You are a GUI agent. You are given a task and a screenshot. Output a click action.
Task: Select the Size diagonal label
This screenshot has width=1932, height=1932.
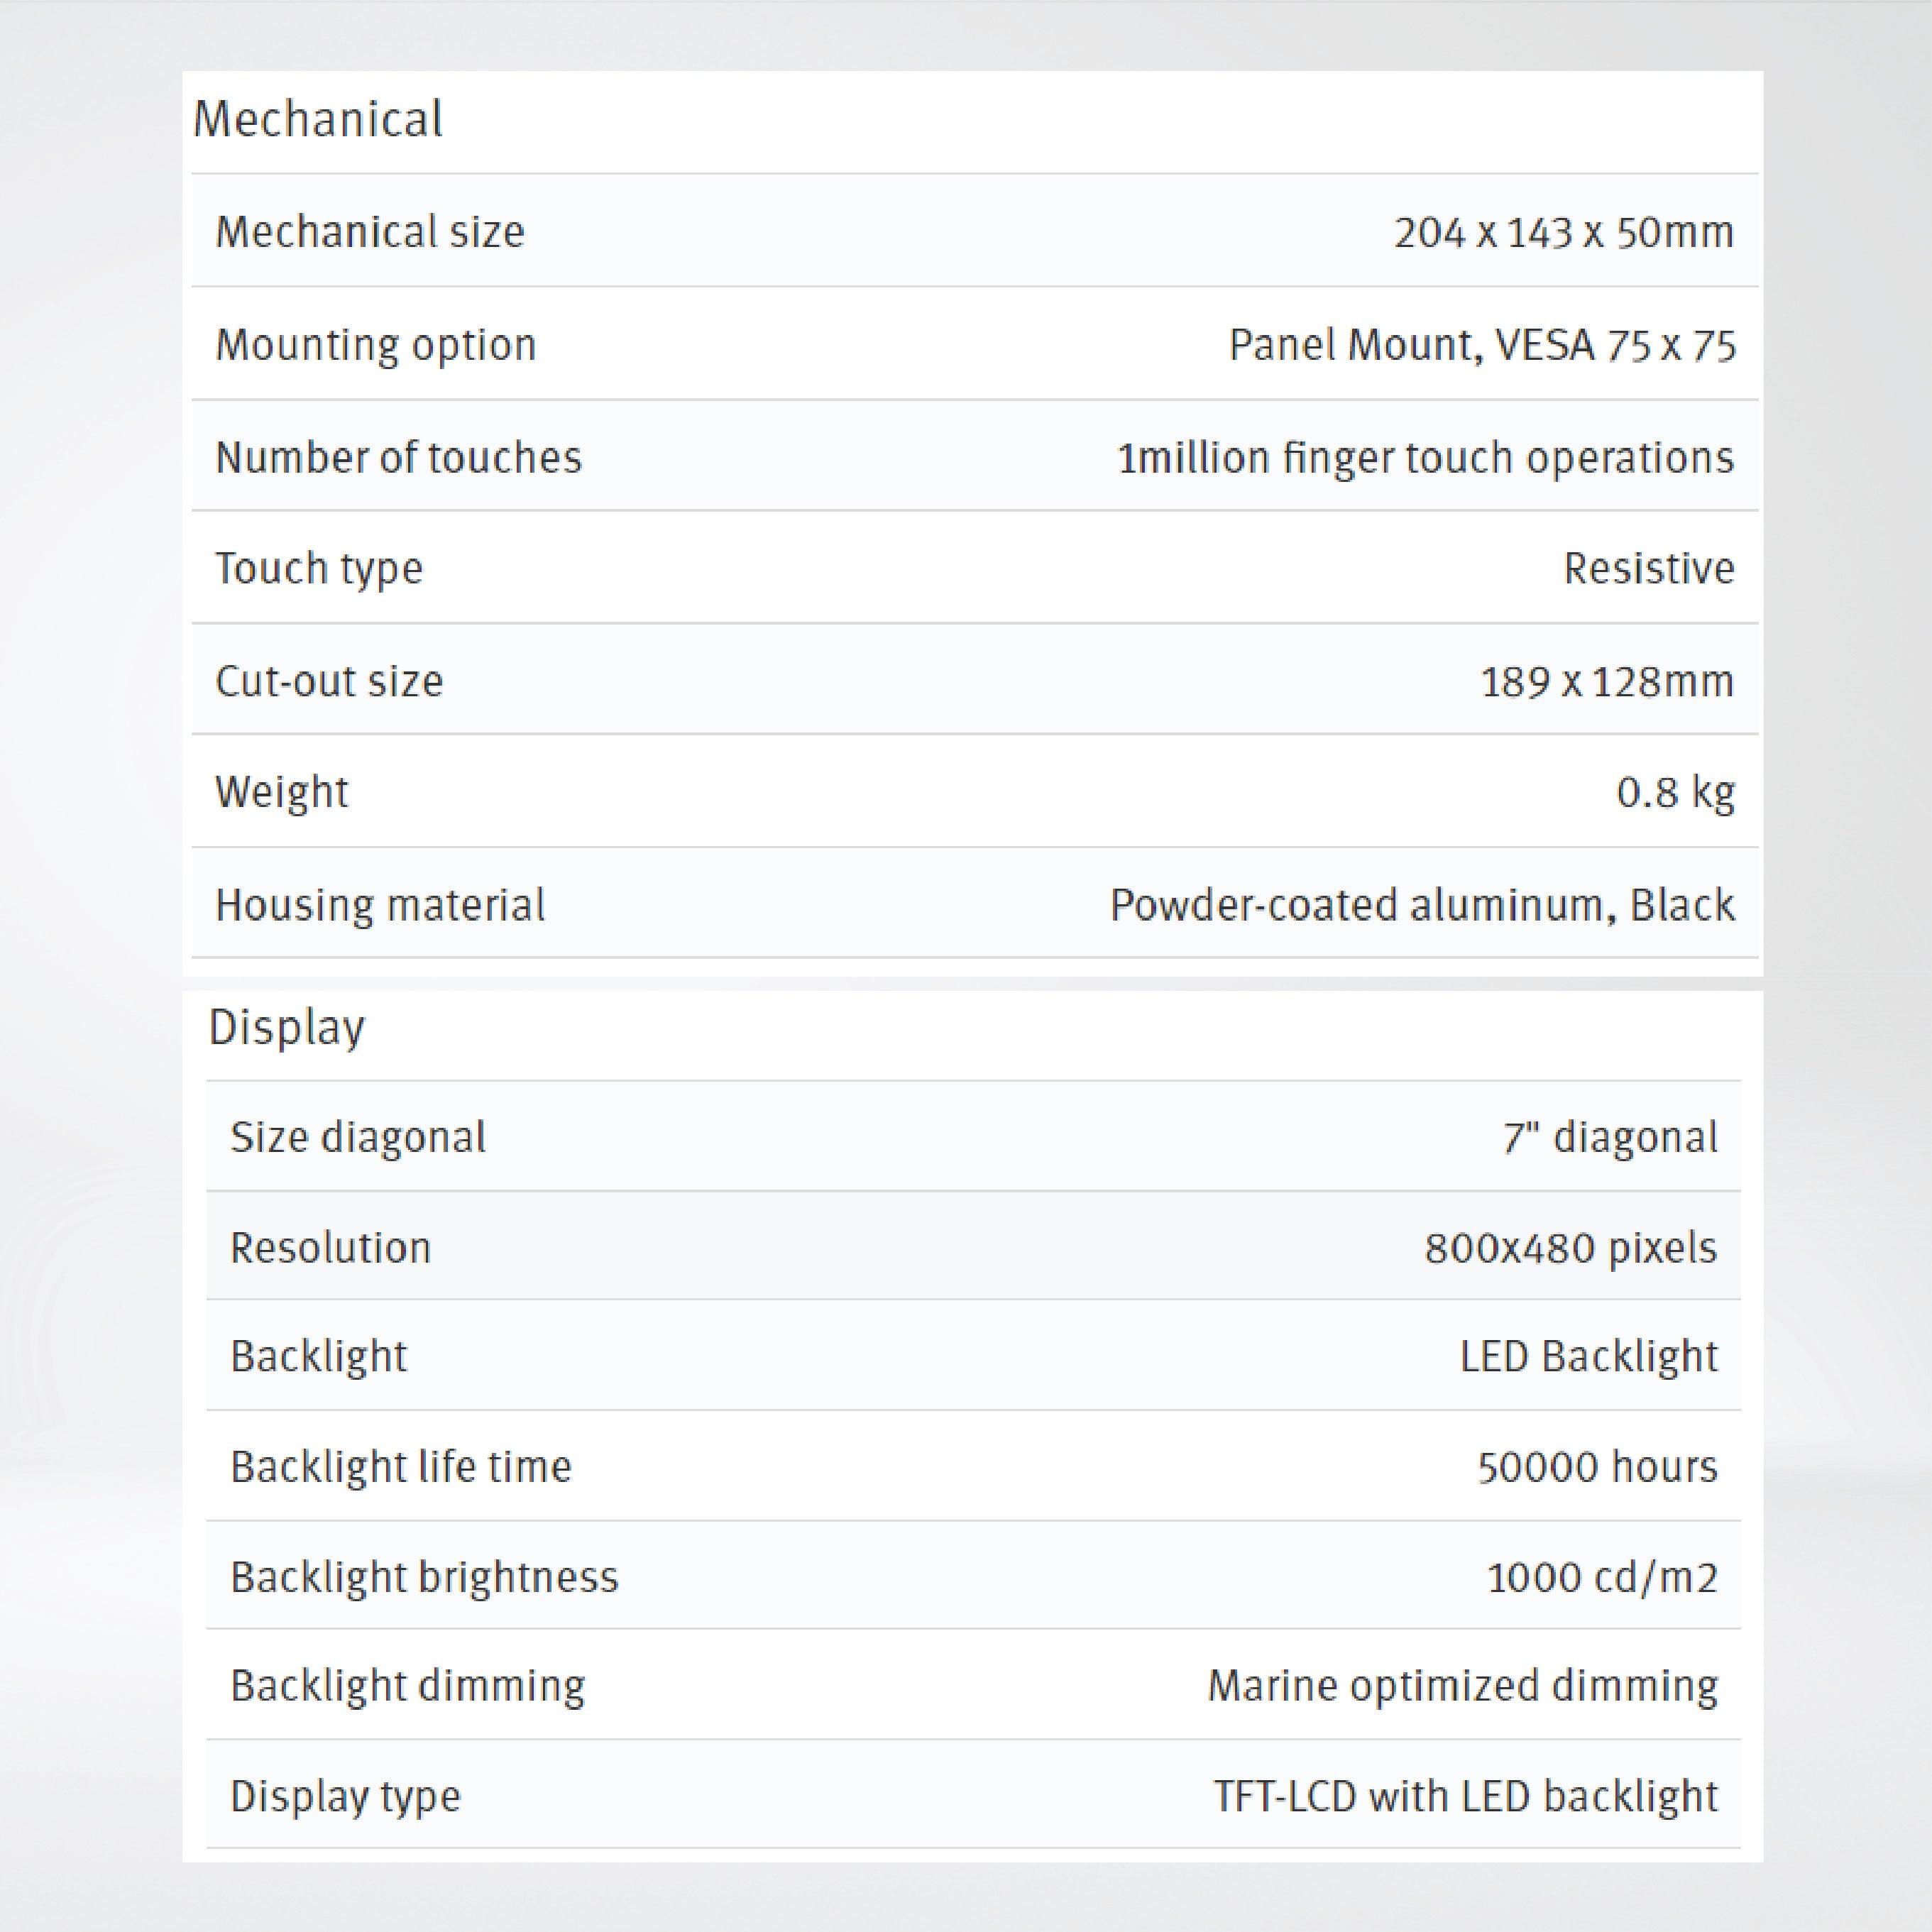coord(358,1137)
